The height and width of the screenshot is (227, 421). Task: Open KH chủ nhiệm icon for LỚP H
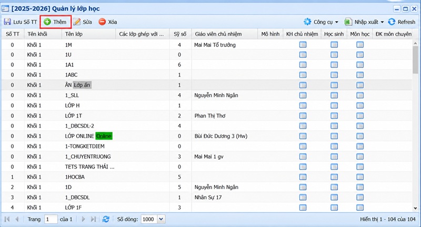coord(303,105)
